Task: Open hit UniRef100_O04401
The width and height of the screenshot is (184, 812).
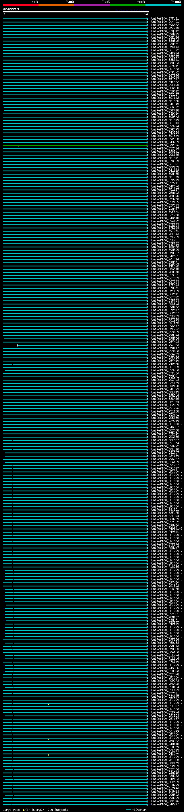Action: click(x=165, y=22)
